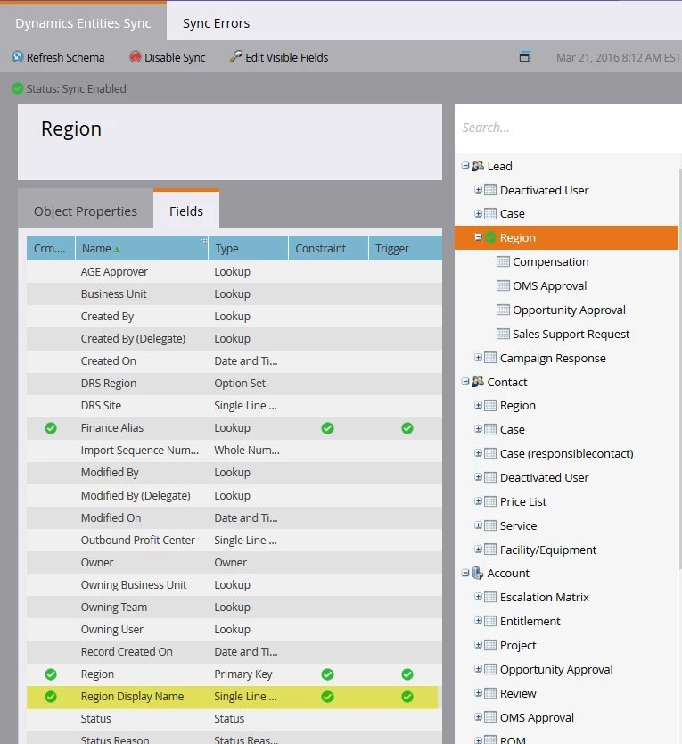The image size is (682, 744).
Task: Select the Import Sequence Num... row
Action: coord(234,451)
